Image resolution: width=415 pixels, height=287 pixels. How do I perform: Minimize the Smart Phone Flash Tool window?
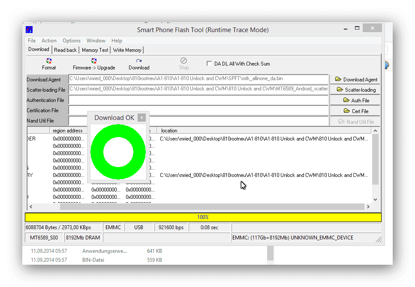click(346, 29)
